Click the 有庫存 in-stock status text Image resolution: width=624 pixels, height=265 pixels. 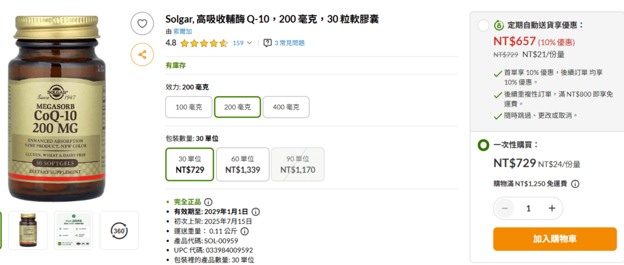click(175, 66)
